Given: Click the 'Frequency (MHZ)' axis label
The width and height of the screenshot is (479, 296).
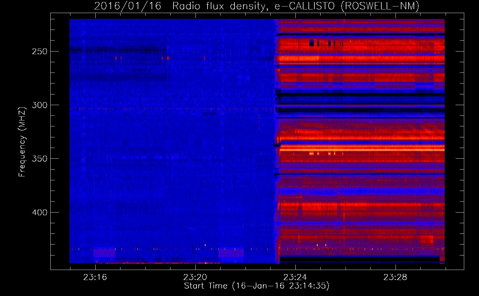Looking at the screenshot, I should coord(22,142).
